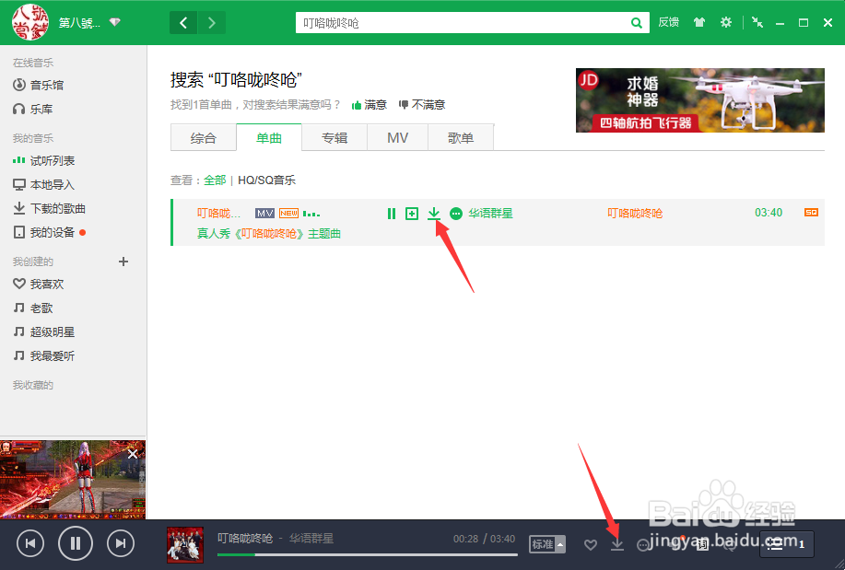
Task: Add the result song to a playlist
Action: [x=412, y=214]
